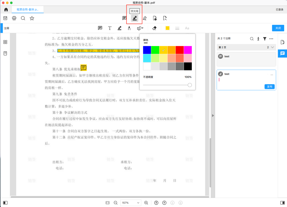This screenshot has width=287, height=207.
Task: Filter annotations using the funnel icon
Action: 265,39
